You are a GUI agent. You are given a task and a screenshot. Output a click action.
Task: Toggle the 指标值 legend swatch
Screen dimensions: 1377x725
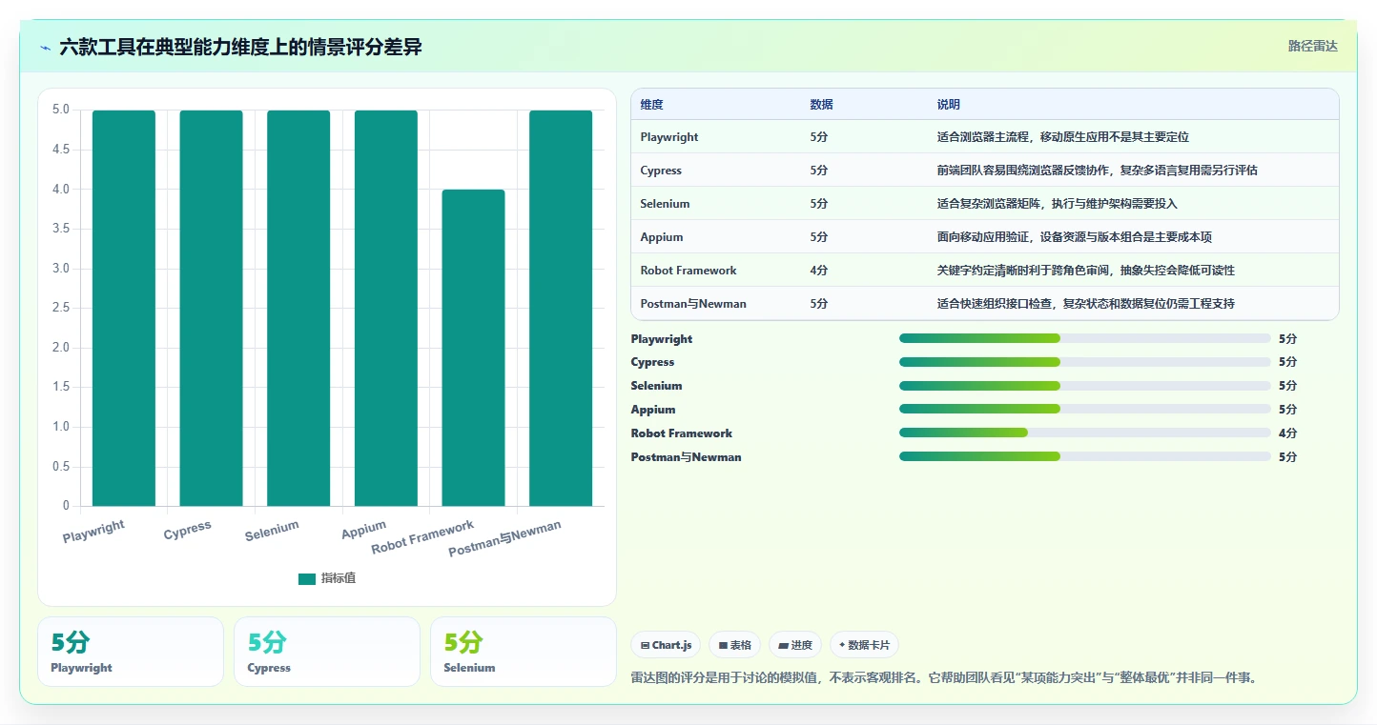306,578
